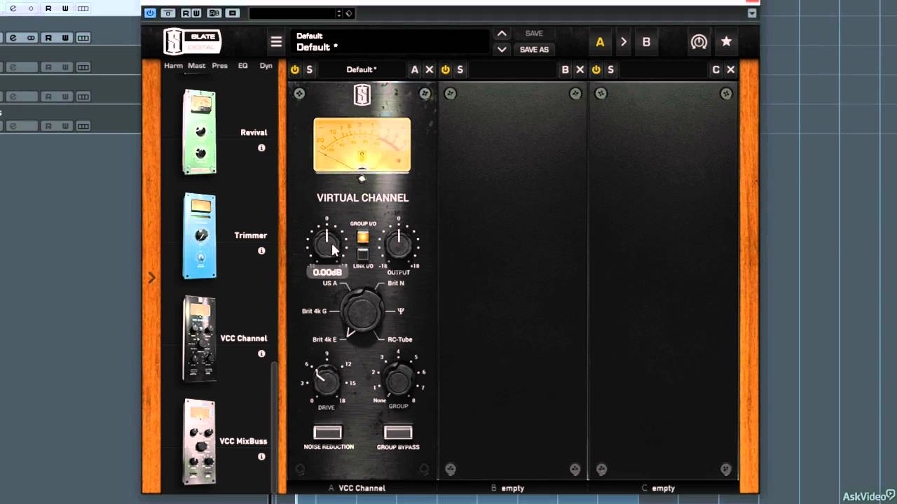Toggle host Write automation W button
The image size is (897, 504).
[x=196, y=13]
